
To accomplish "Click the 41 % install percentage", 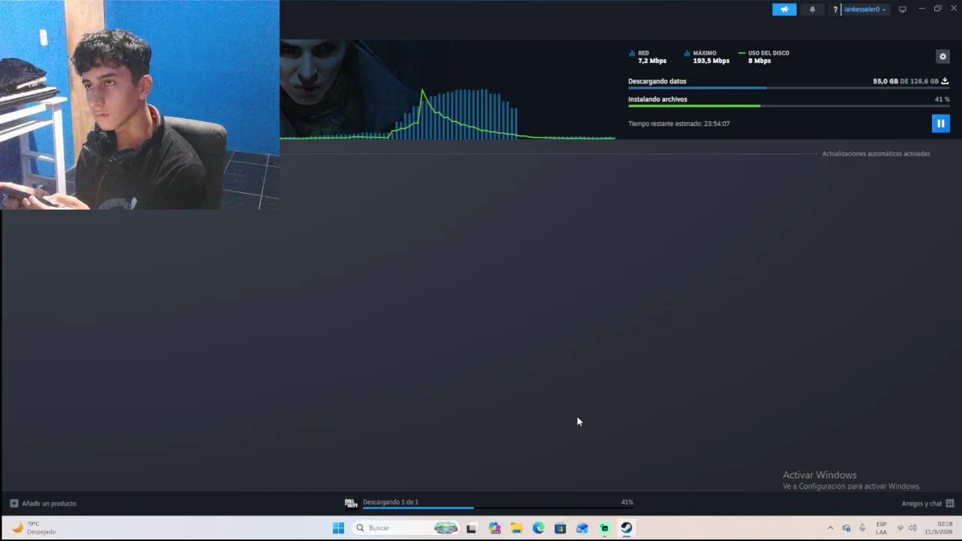I will (942, 99).
